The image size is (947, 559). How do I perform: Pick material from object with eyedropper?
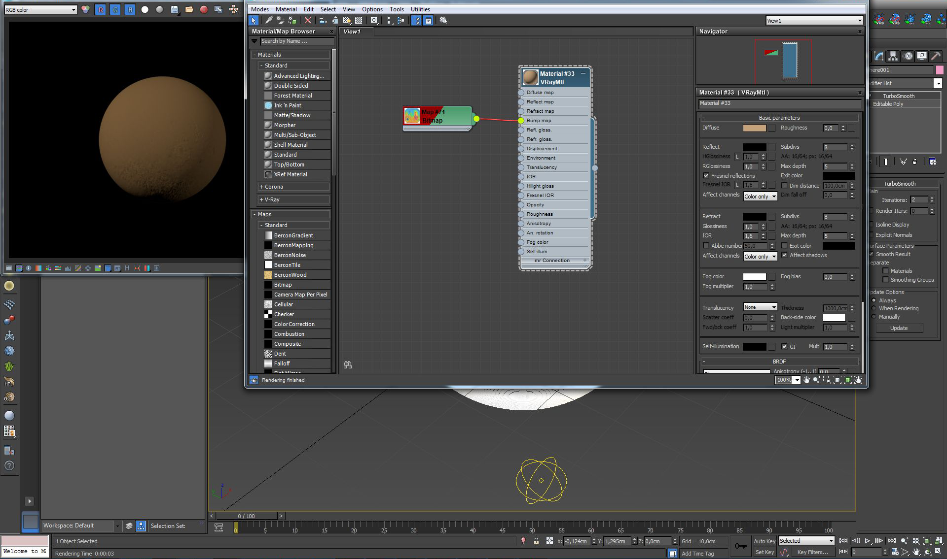[x=269, y=20]
